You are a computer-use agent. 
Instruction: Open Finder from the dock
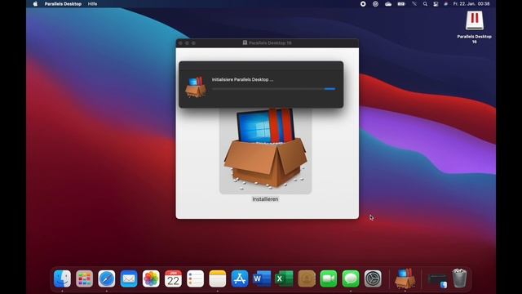point(62,278)
